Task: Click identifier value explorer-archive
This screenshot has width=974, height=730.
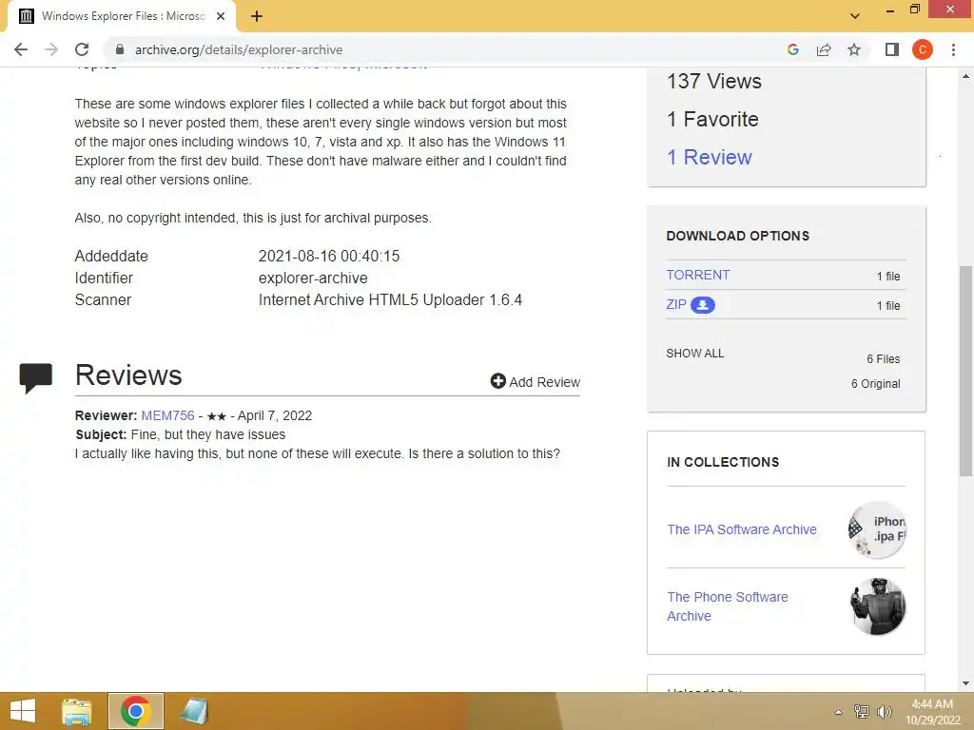Action: tap(313, 279)
